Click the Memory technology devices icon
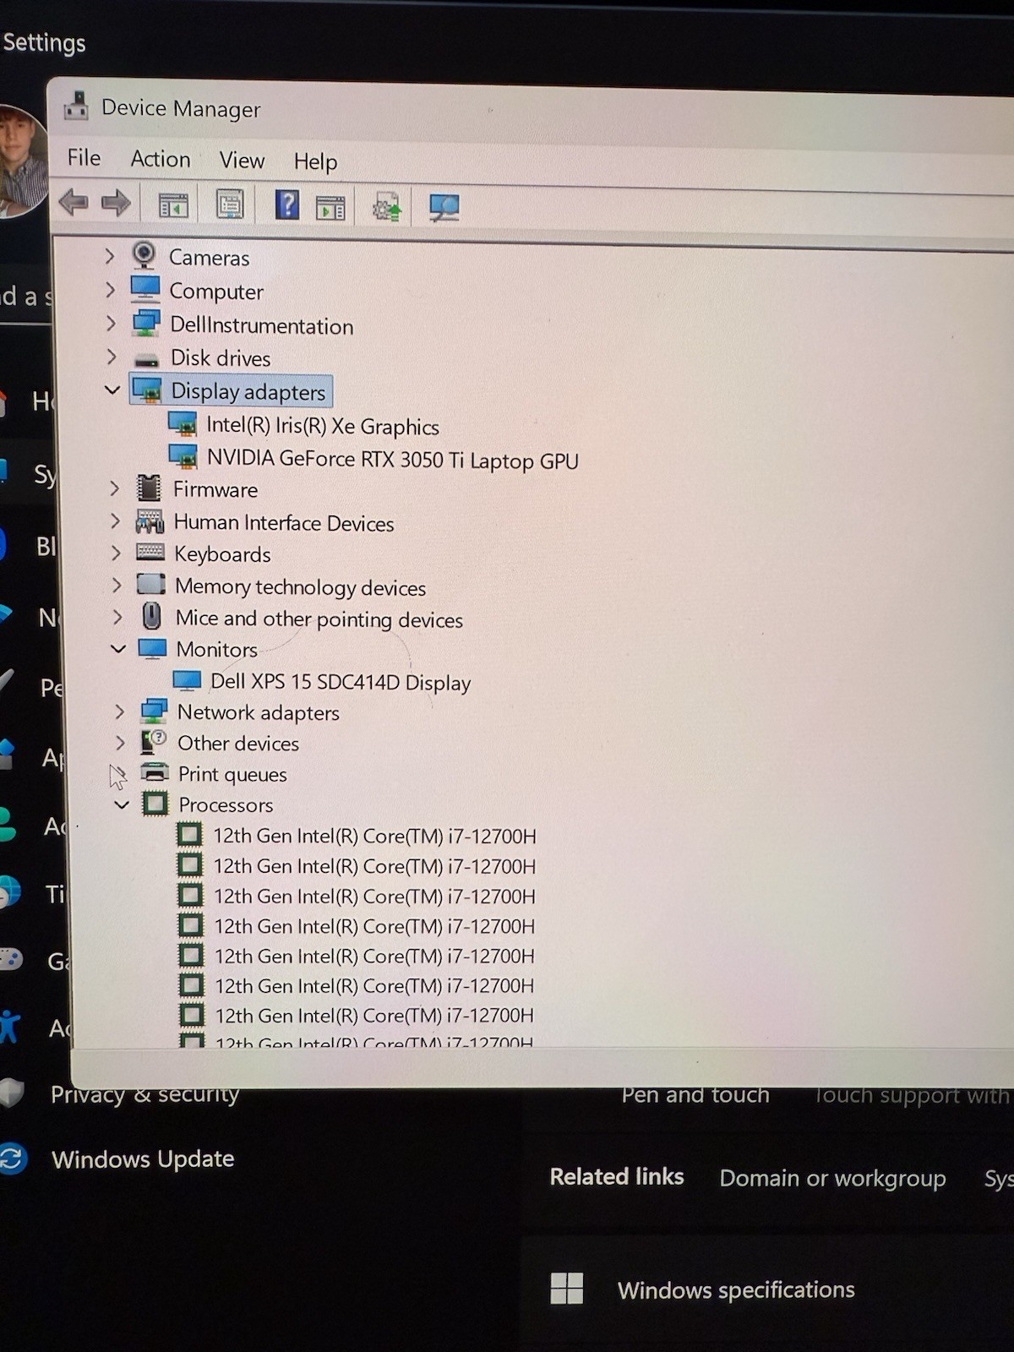1014x1352 pixels. (x=151, y=584)
